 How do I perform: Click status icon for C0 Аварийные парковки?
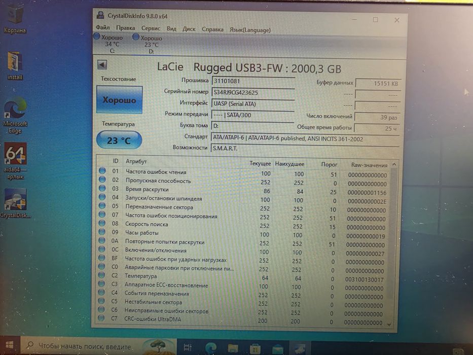(x=101, y=266)
